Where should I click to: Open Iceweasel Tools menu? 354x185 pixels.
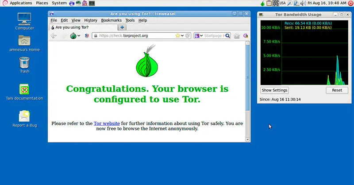pyautogui.click(x=130, y=20)
